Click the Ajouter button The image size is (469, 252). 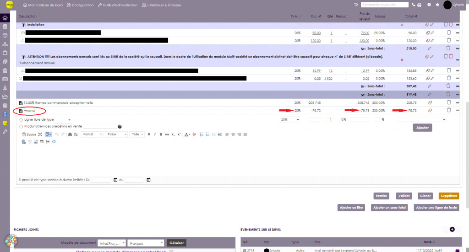[422, 128]
